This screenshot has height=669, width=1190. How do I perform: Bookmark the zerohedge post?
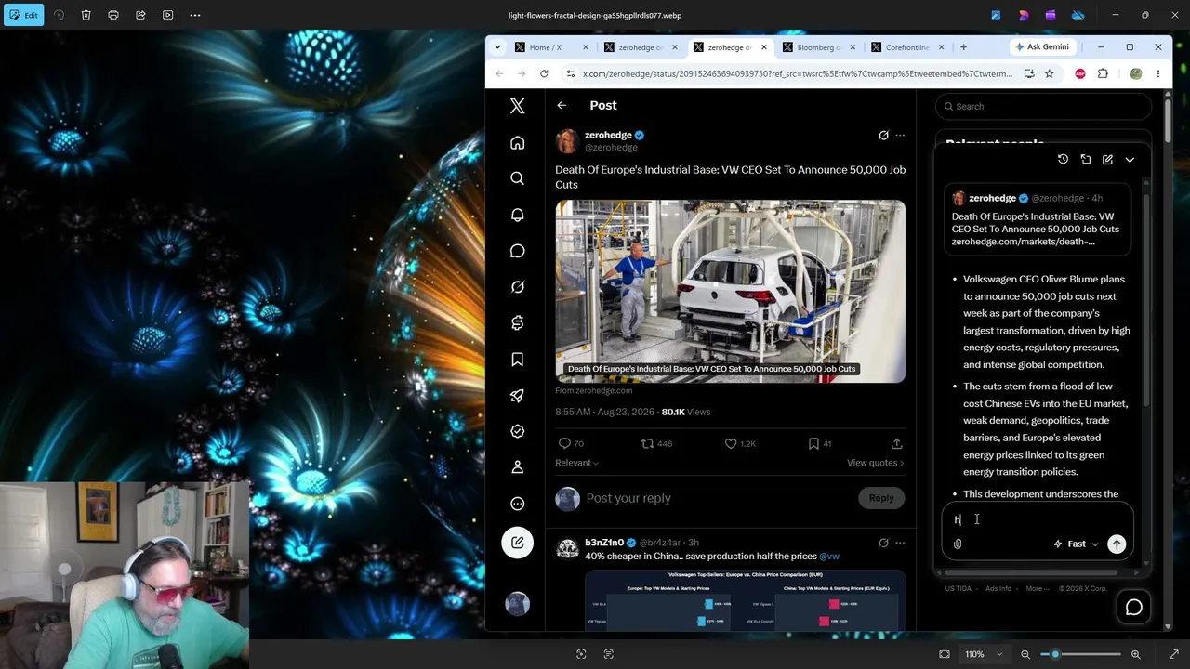[813, 444]
